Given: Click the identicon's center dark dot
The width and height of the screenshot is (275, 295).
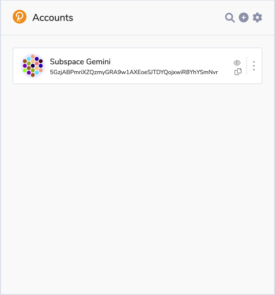Looking at the screenshot, I should tap(33, 66).
